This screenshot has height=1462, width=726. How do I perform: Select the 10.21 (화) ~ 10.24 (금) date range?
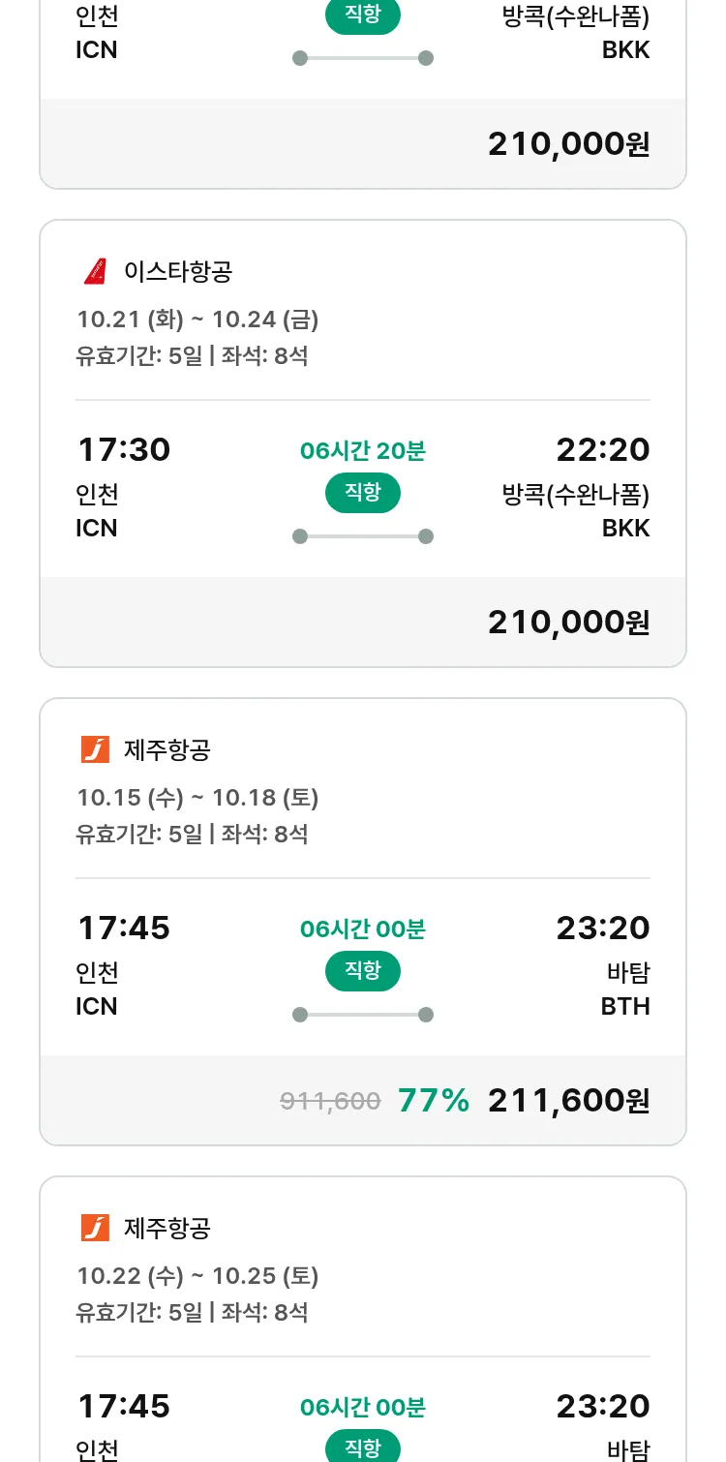click(197, 320)
